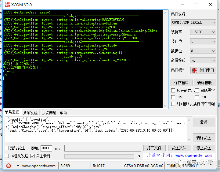
Task: Switch to the 协议传输 tab
Action: click(x=49, y=113)
